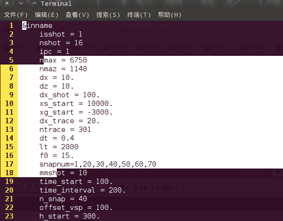Open the 文件(F) menu
This screenshot has width=283, height=221.
[16, 15]
